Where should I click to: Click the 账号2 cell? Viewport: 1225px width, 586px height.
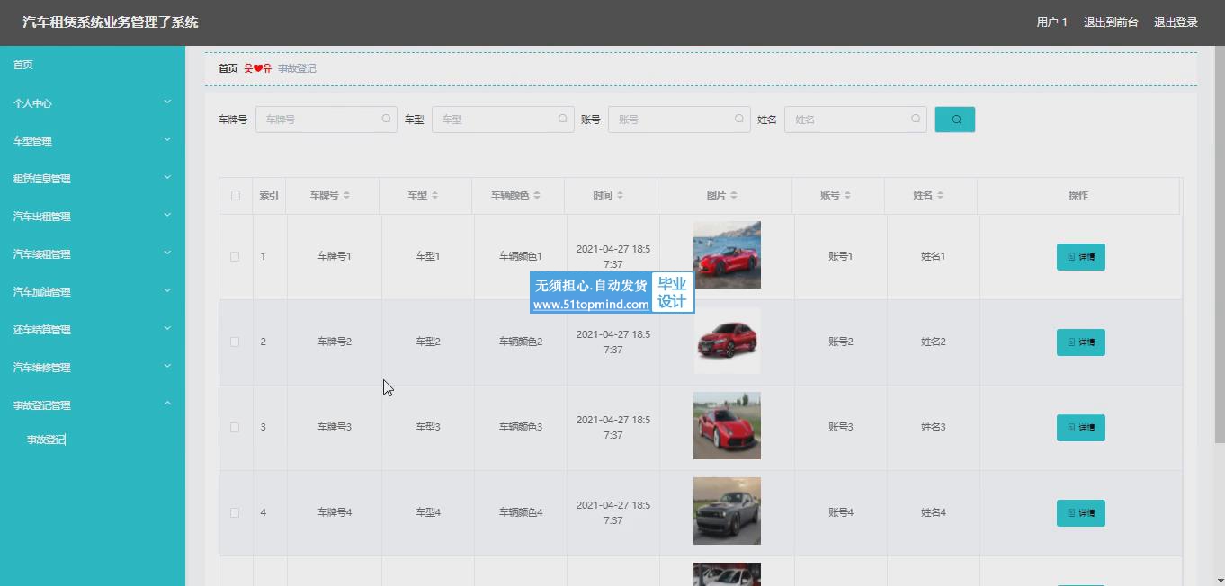[x=841, y=342]
